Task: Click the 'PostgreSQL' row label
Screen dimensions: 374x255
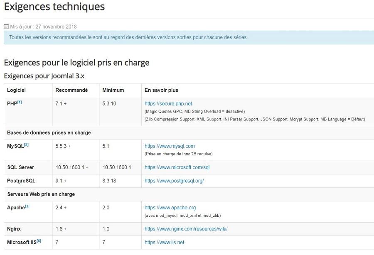Action: [21, 181]
